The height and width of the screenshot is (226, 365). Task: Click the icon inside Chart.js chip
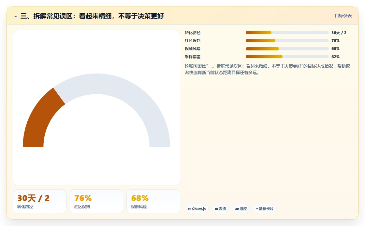(189, 209)
